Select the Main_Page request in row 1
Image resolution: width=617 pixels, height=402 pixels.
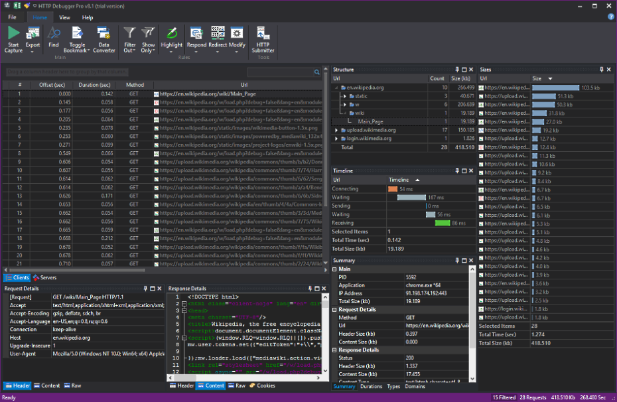pyautogui.click(x=163, y=94)
